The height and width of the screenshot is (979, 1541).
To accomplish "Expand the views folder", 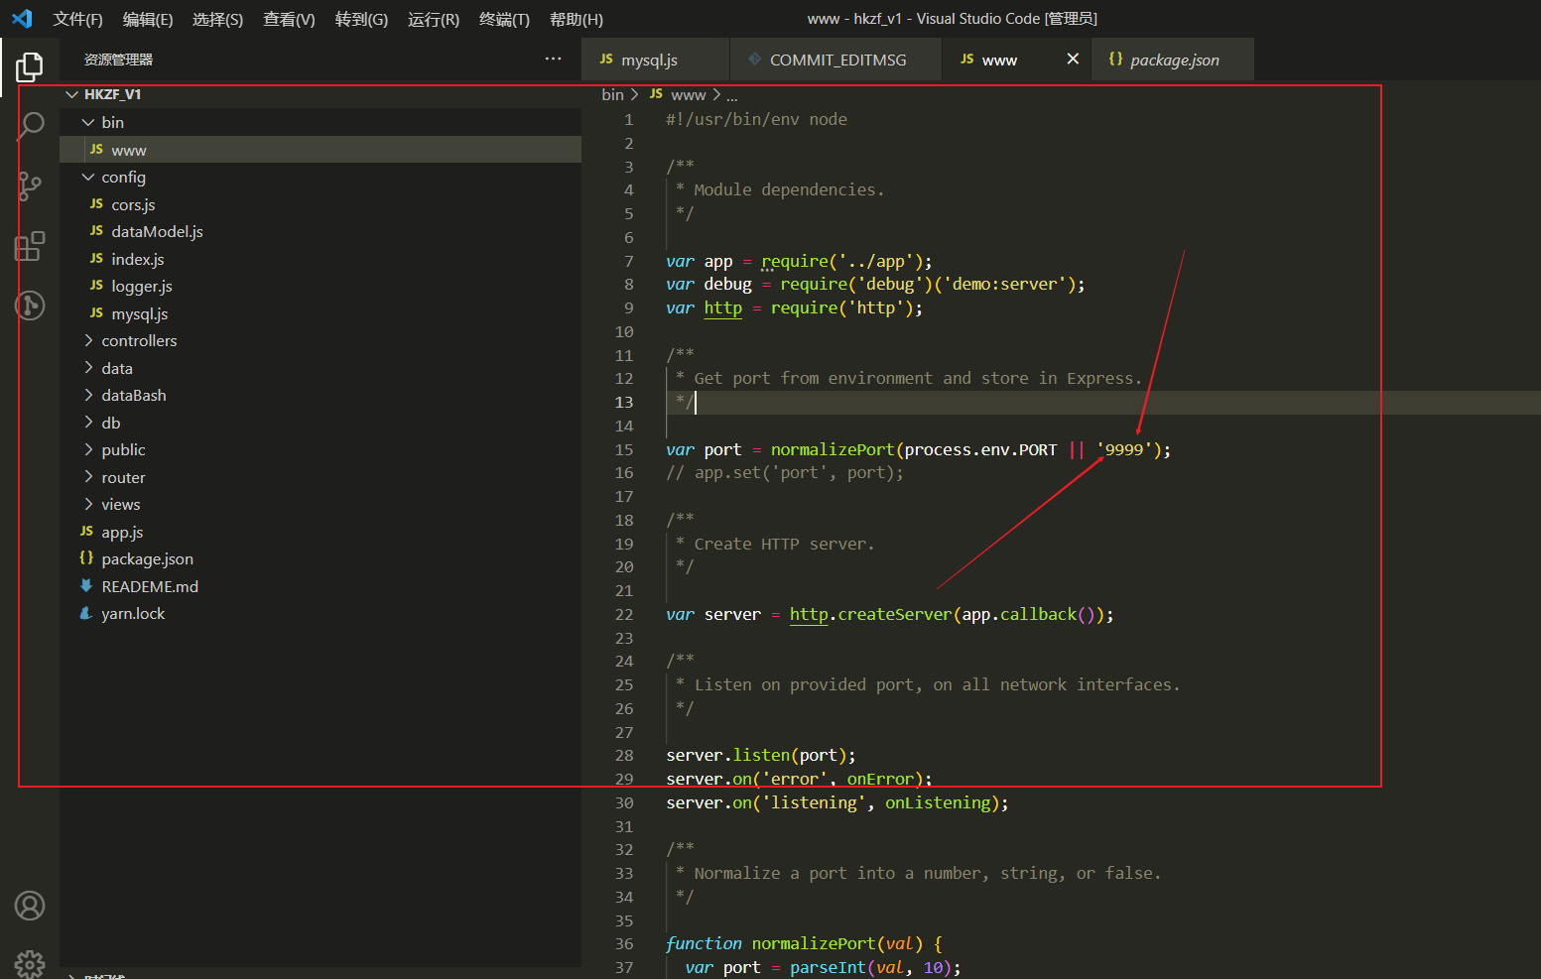I will pyautogui.click(x=88, y=504).
